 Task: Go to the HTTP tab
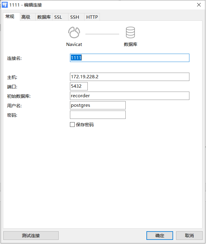pyautogui.click(x=92, y=17)
